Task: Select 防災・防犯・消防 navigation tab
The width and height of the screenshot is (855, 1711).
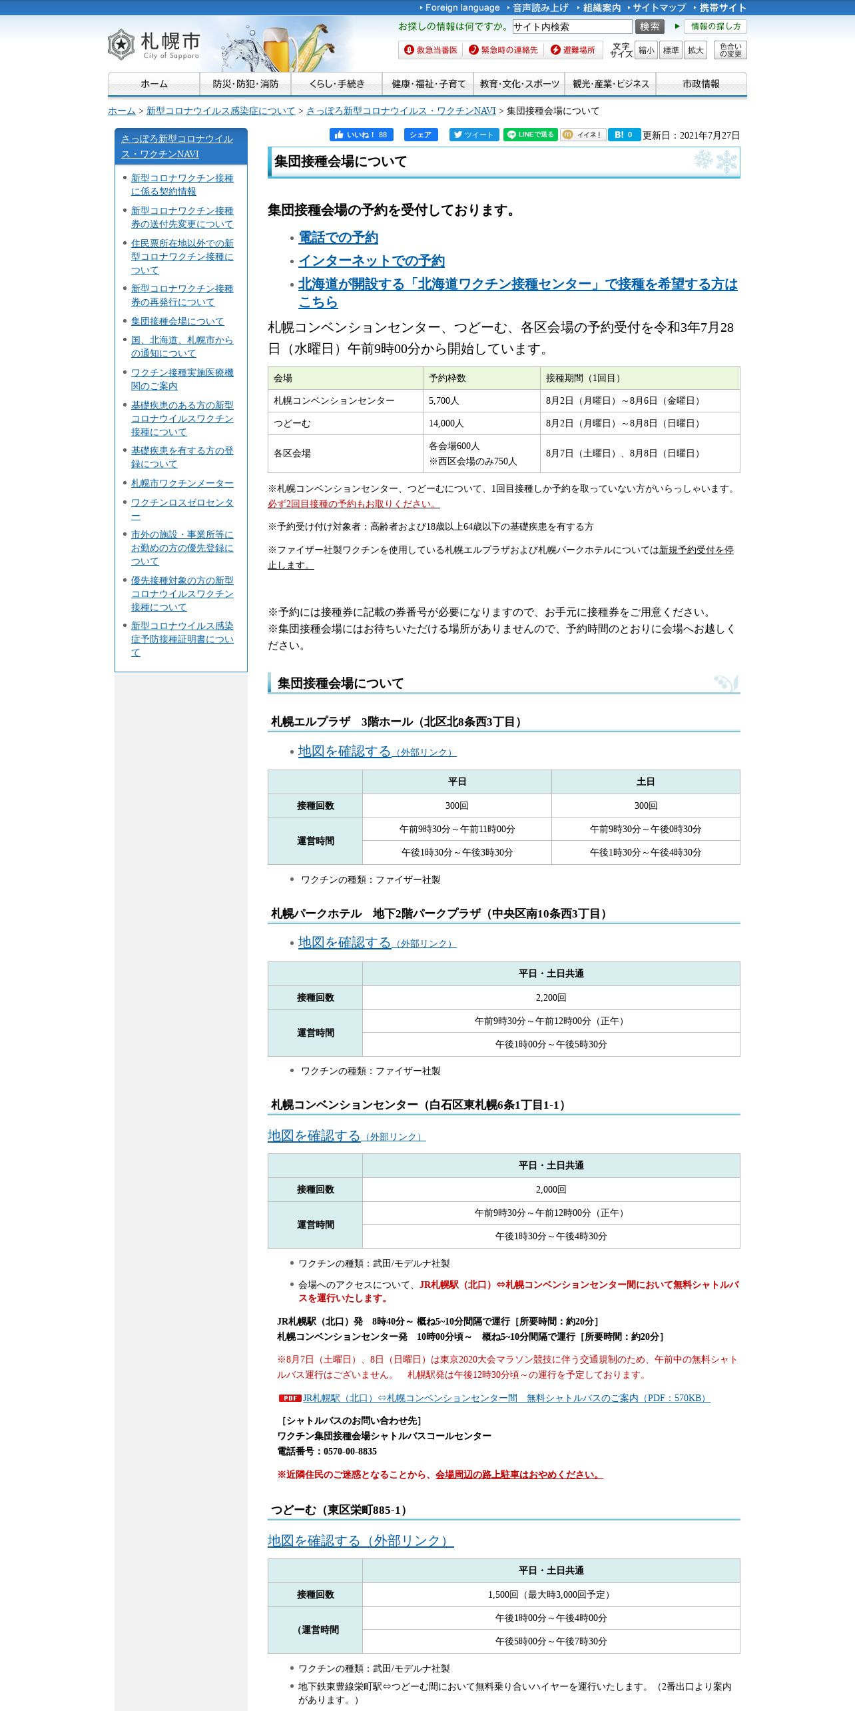Action: pos(245,84)
